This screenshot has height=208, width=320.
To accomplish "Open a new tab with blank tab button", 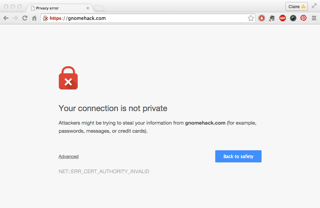I will (99, 8).
